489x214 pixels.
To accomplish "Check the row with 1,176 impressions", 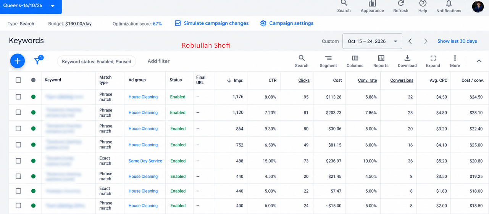I will click(18, 97).
